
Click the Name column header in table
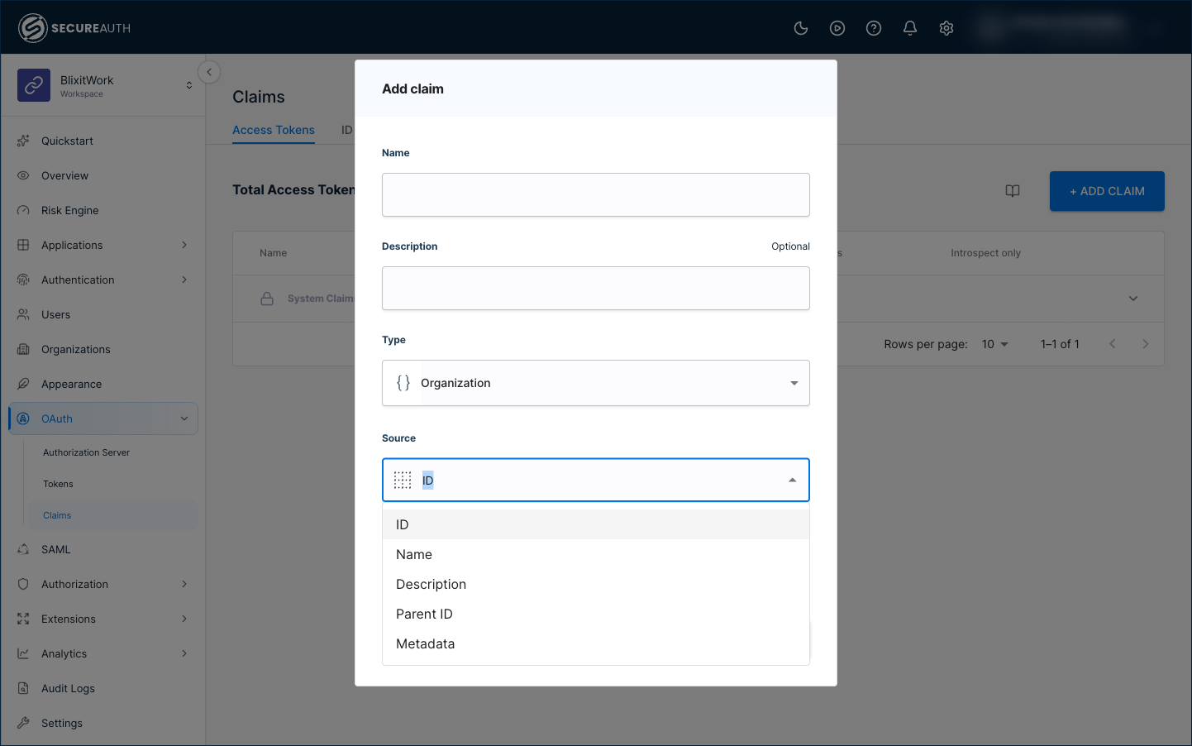click(273, 253)
